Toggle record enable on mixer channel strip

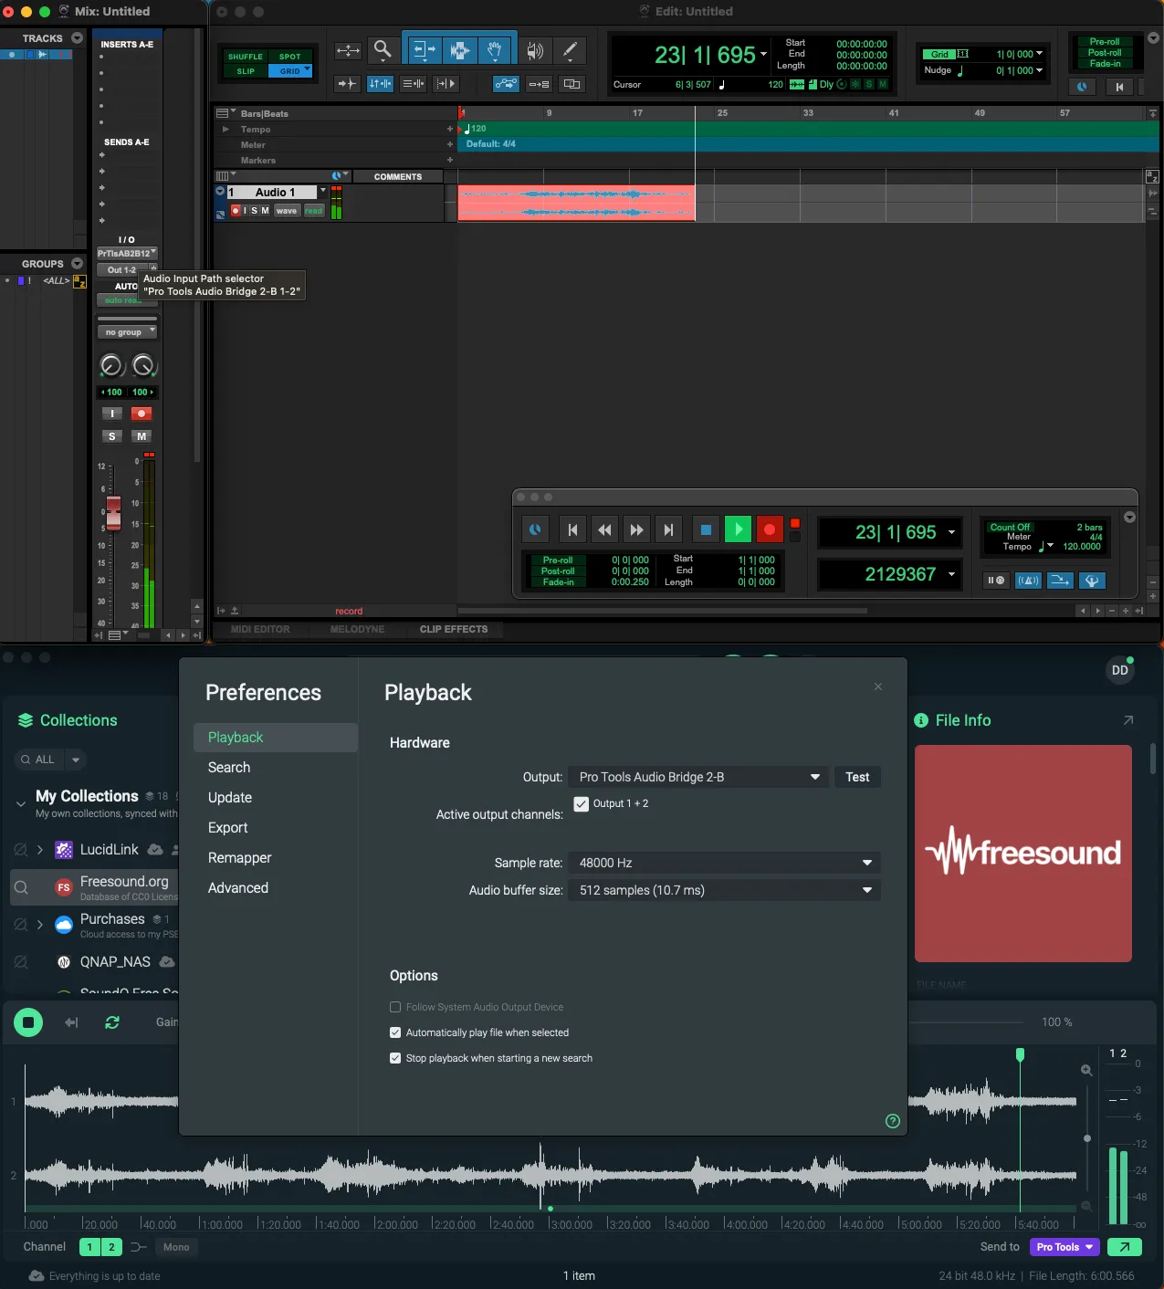(x=142, y=414)
